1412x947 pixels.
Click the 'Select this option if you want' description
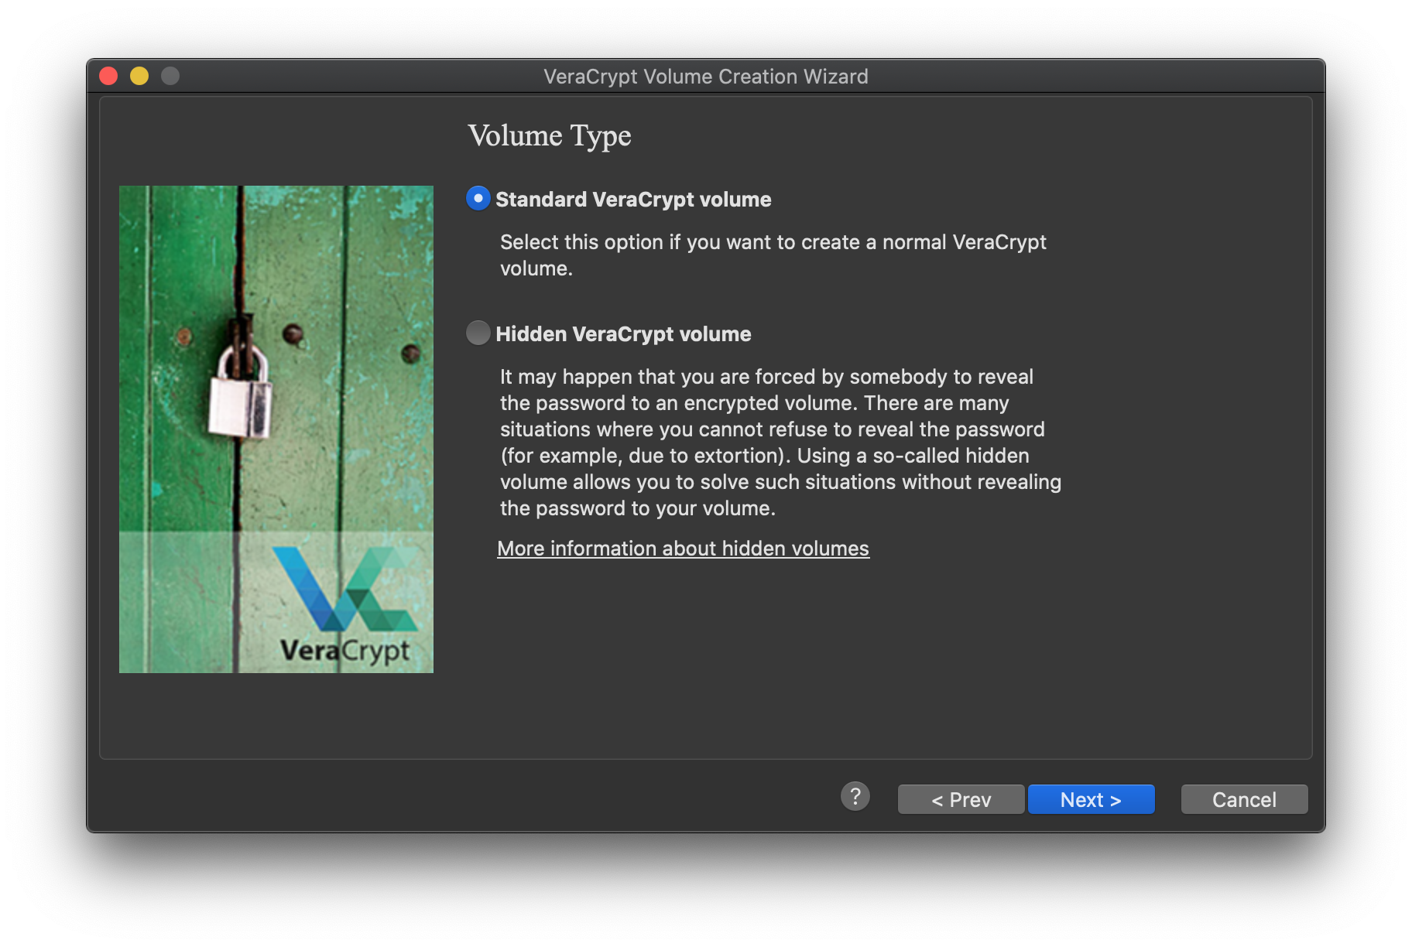773,255
